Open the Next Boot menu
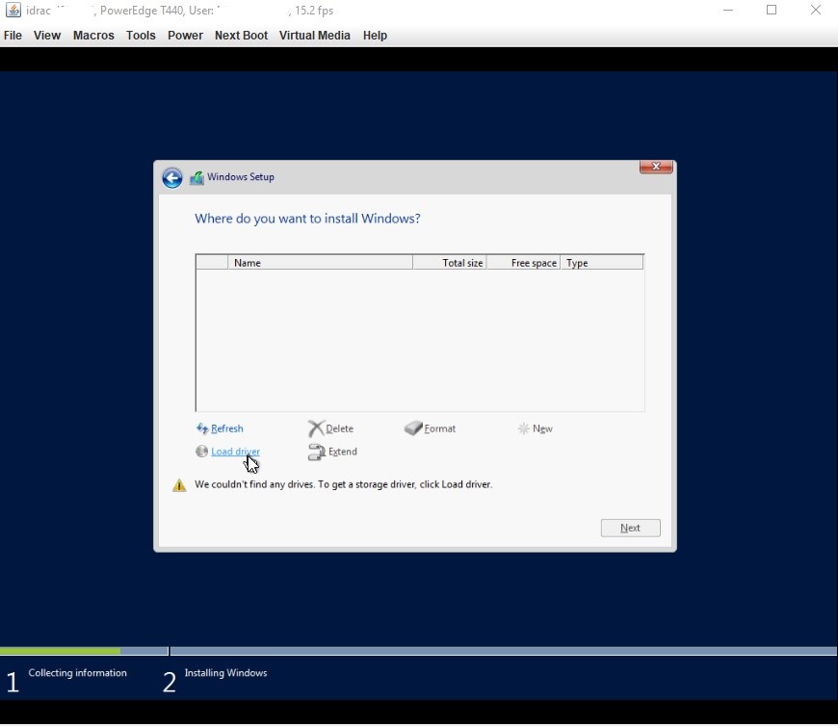Screen dimensions: 838x726 pos(241,36)
